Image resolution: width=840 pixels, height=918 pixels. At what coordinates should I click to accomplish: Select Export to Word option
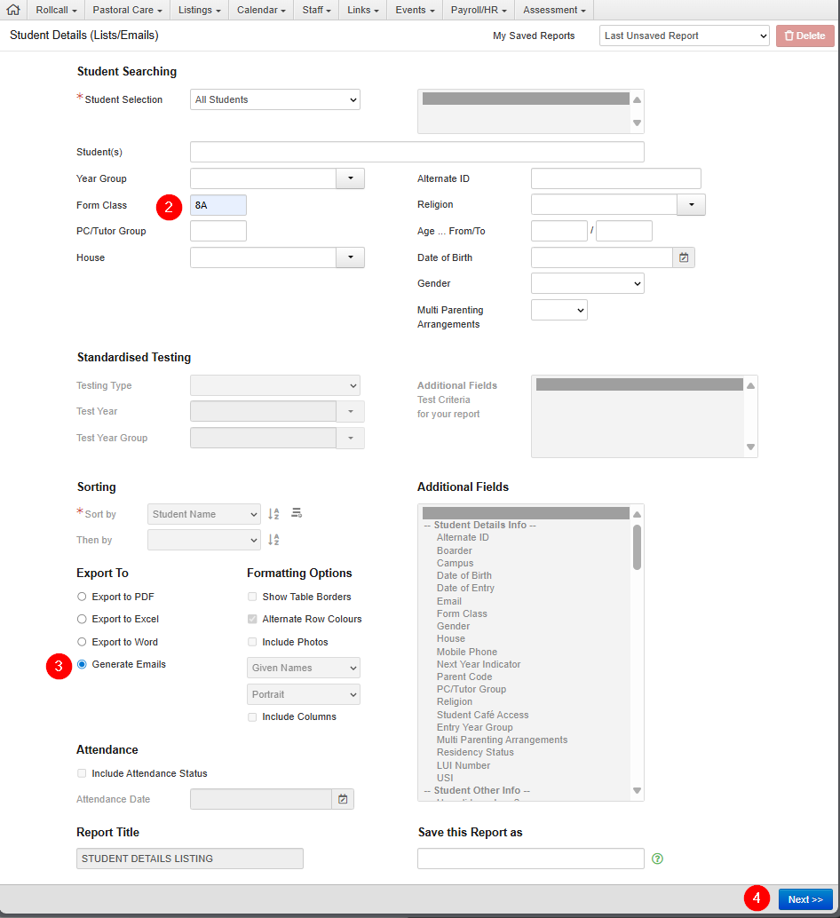click(x=82, y=642)
